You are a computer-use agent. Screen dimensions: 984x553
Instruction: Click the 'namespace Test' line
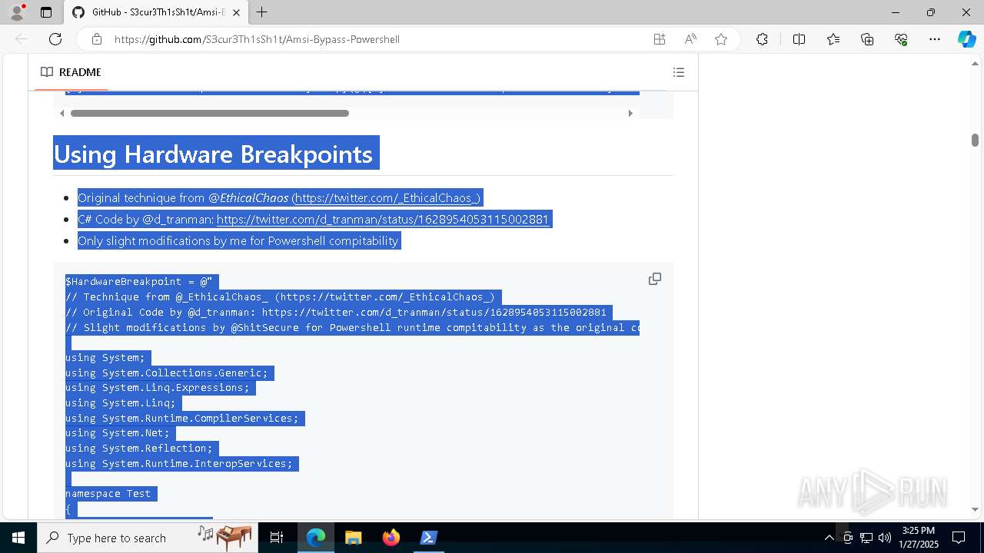(x=108, y=494)
